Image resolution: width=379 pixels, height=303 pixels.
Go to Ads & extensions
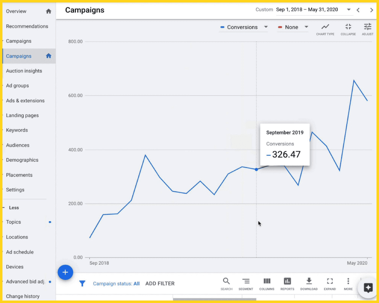click(25, 100)
